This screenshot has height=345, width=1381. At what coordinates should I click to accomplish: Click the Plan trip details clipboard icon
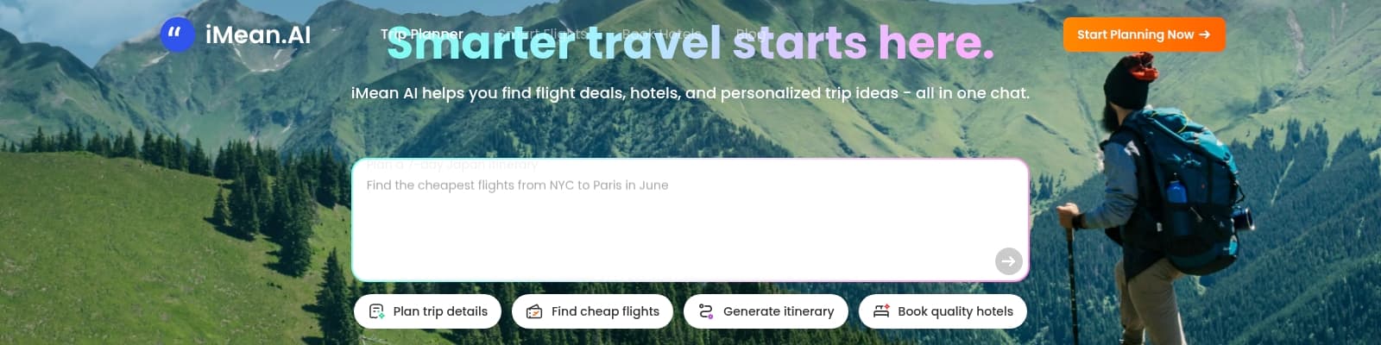click(x=376, y=311)
